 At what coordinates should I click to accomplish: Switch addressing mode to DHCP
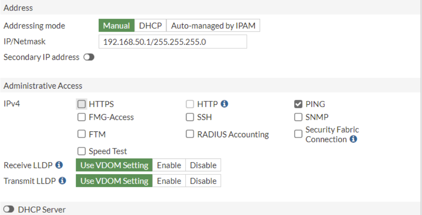pos(150,26)
